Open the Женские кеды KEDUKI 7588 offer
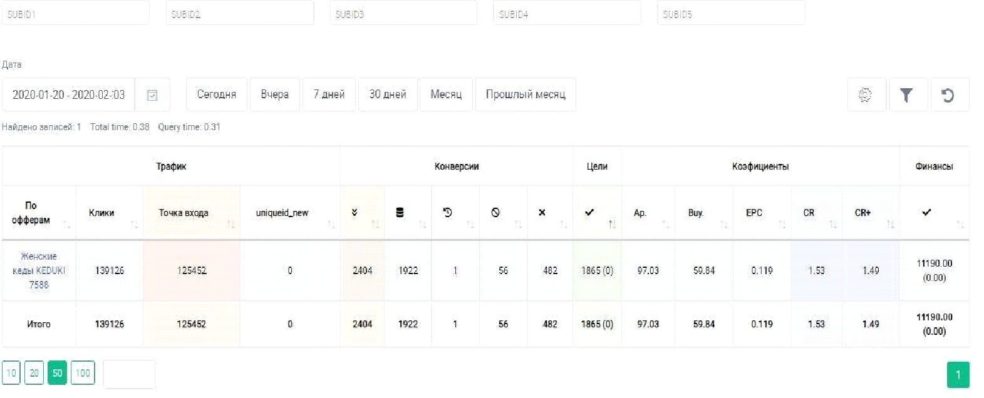Screen dimensions: 984x398 [39, 270]
